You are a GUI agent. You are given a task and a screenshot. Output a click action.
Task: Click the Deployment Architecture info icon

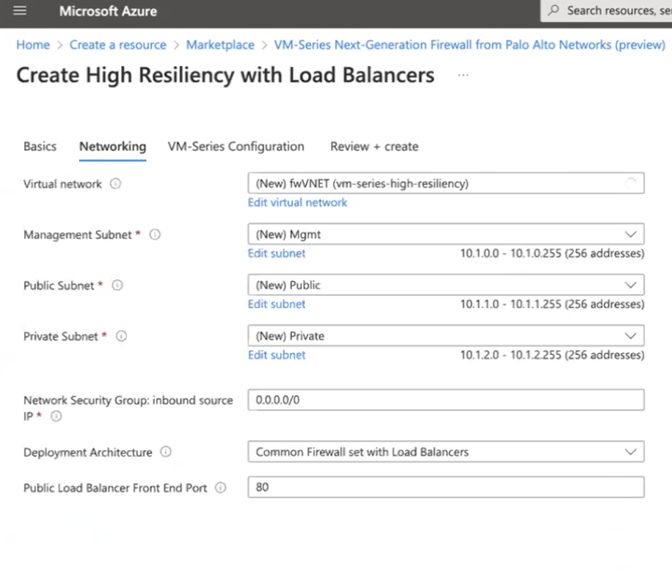[166, 452]
